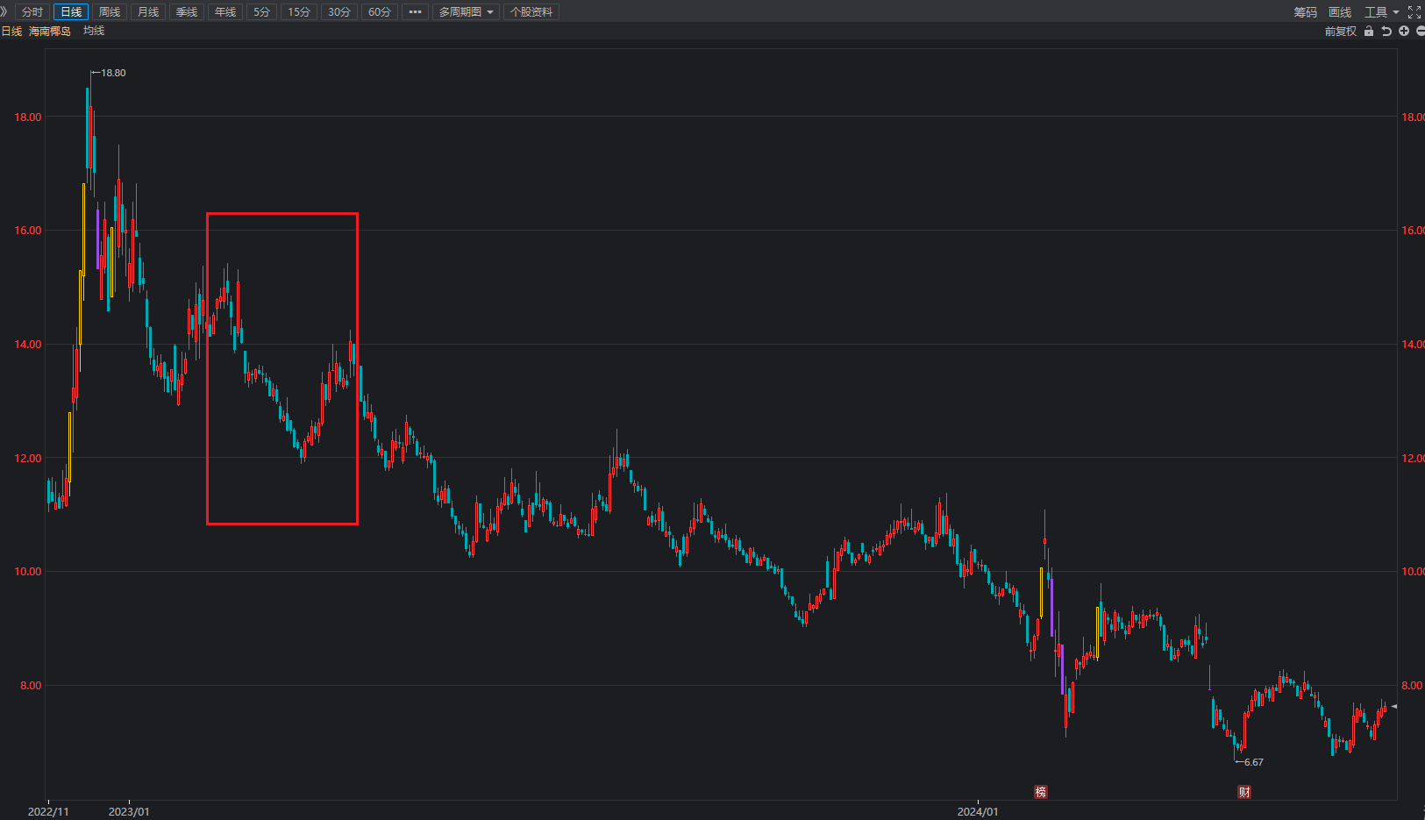Click the red 榜 event marker

(1041, 792)
